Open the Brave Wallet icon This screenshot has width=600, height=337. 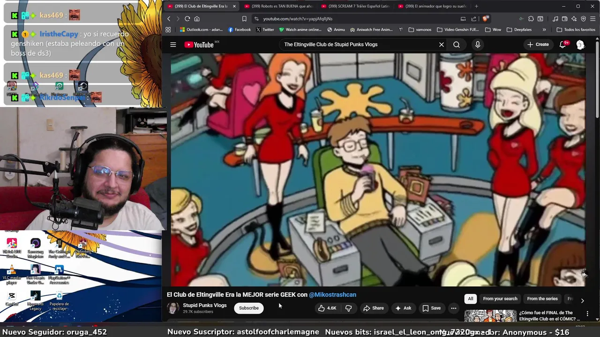(x=564, y=19)
